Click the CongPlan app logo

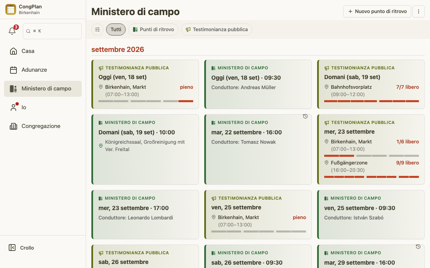(x=11, y=9)
